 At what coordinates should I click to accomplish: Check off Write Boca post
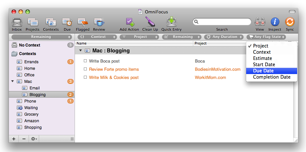pyautogui.click(x=85, y=61)
